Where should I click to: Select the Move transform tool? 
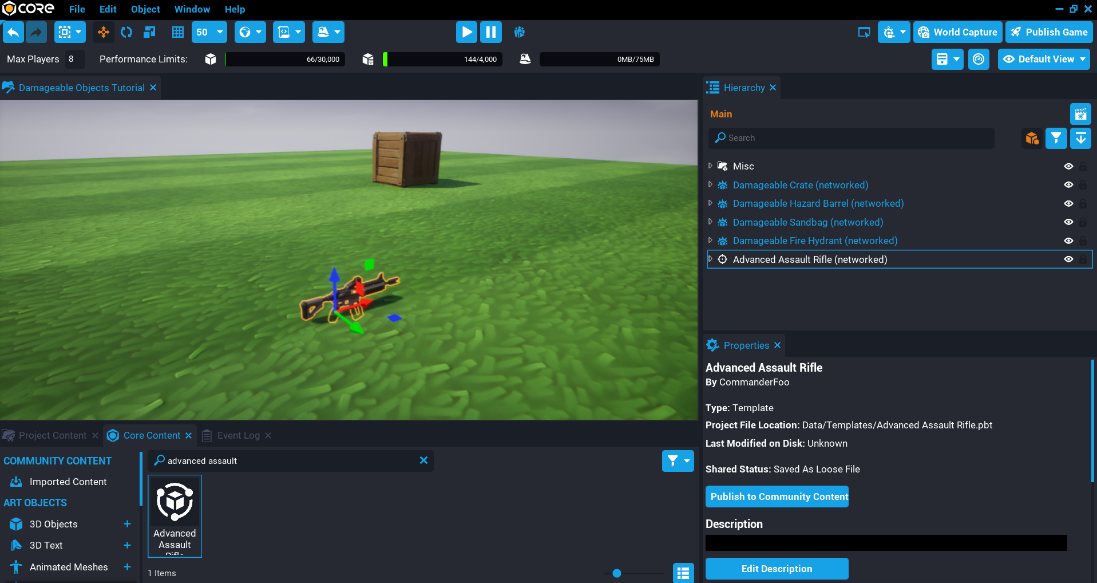tap(104, 32)
